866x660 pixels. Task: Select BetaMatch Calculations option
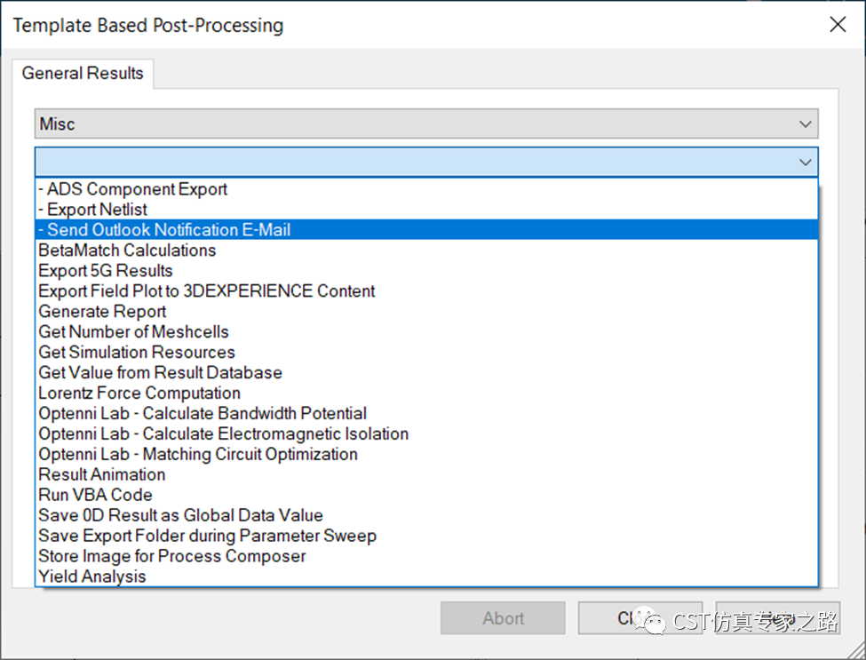tap(425, 250)
